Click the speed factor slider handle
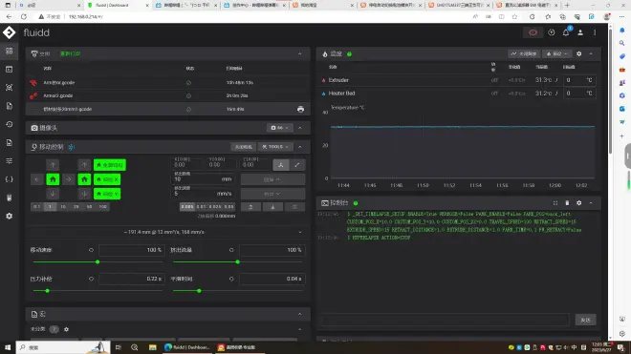Viewport: 631px width, 354px height. pos(98,262)
